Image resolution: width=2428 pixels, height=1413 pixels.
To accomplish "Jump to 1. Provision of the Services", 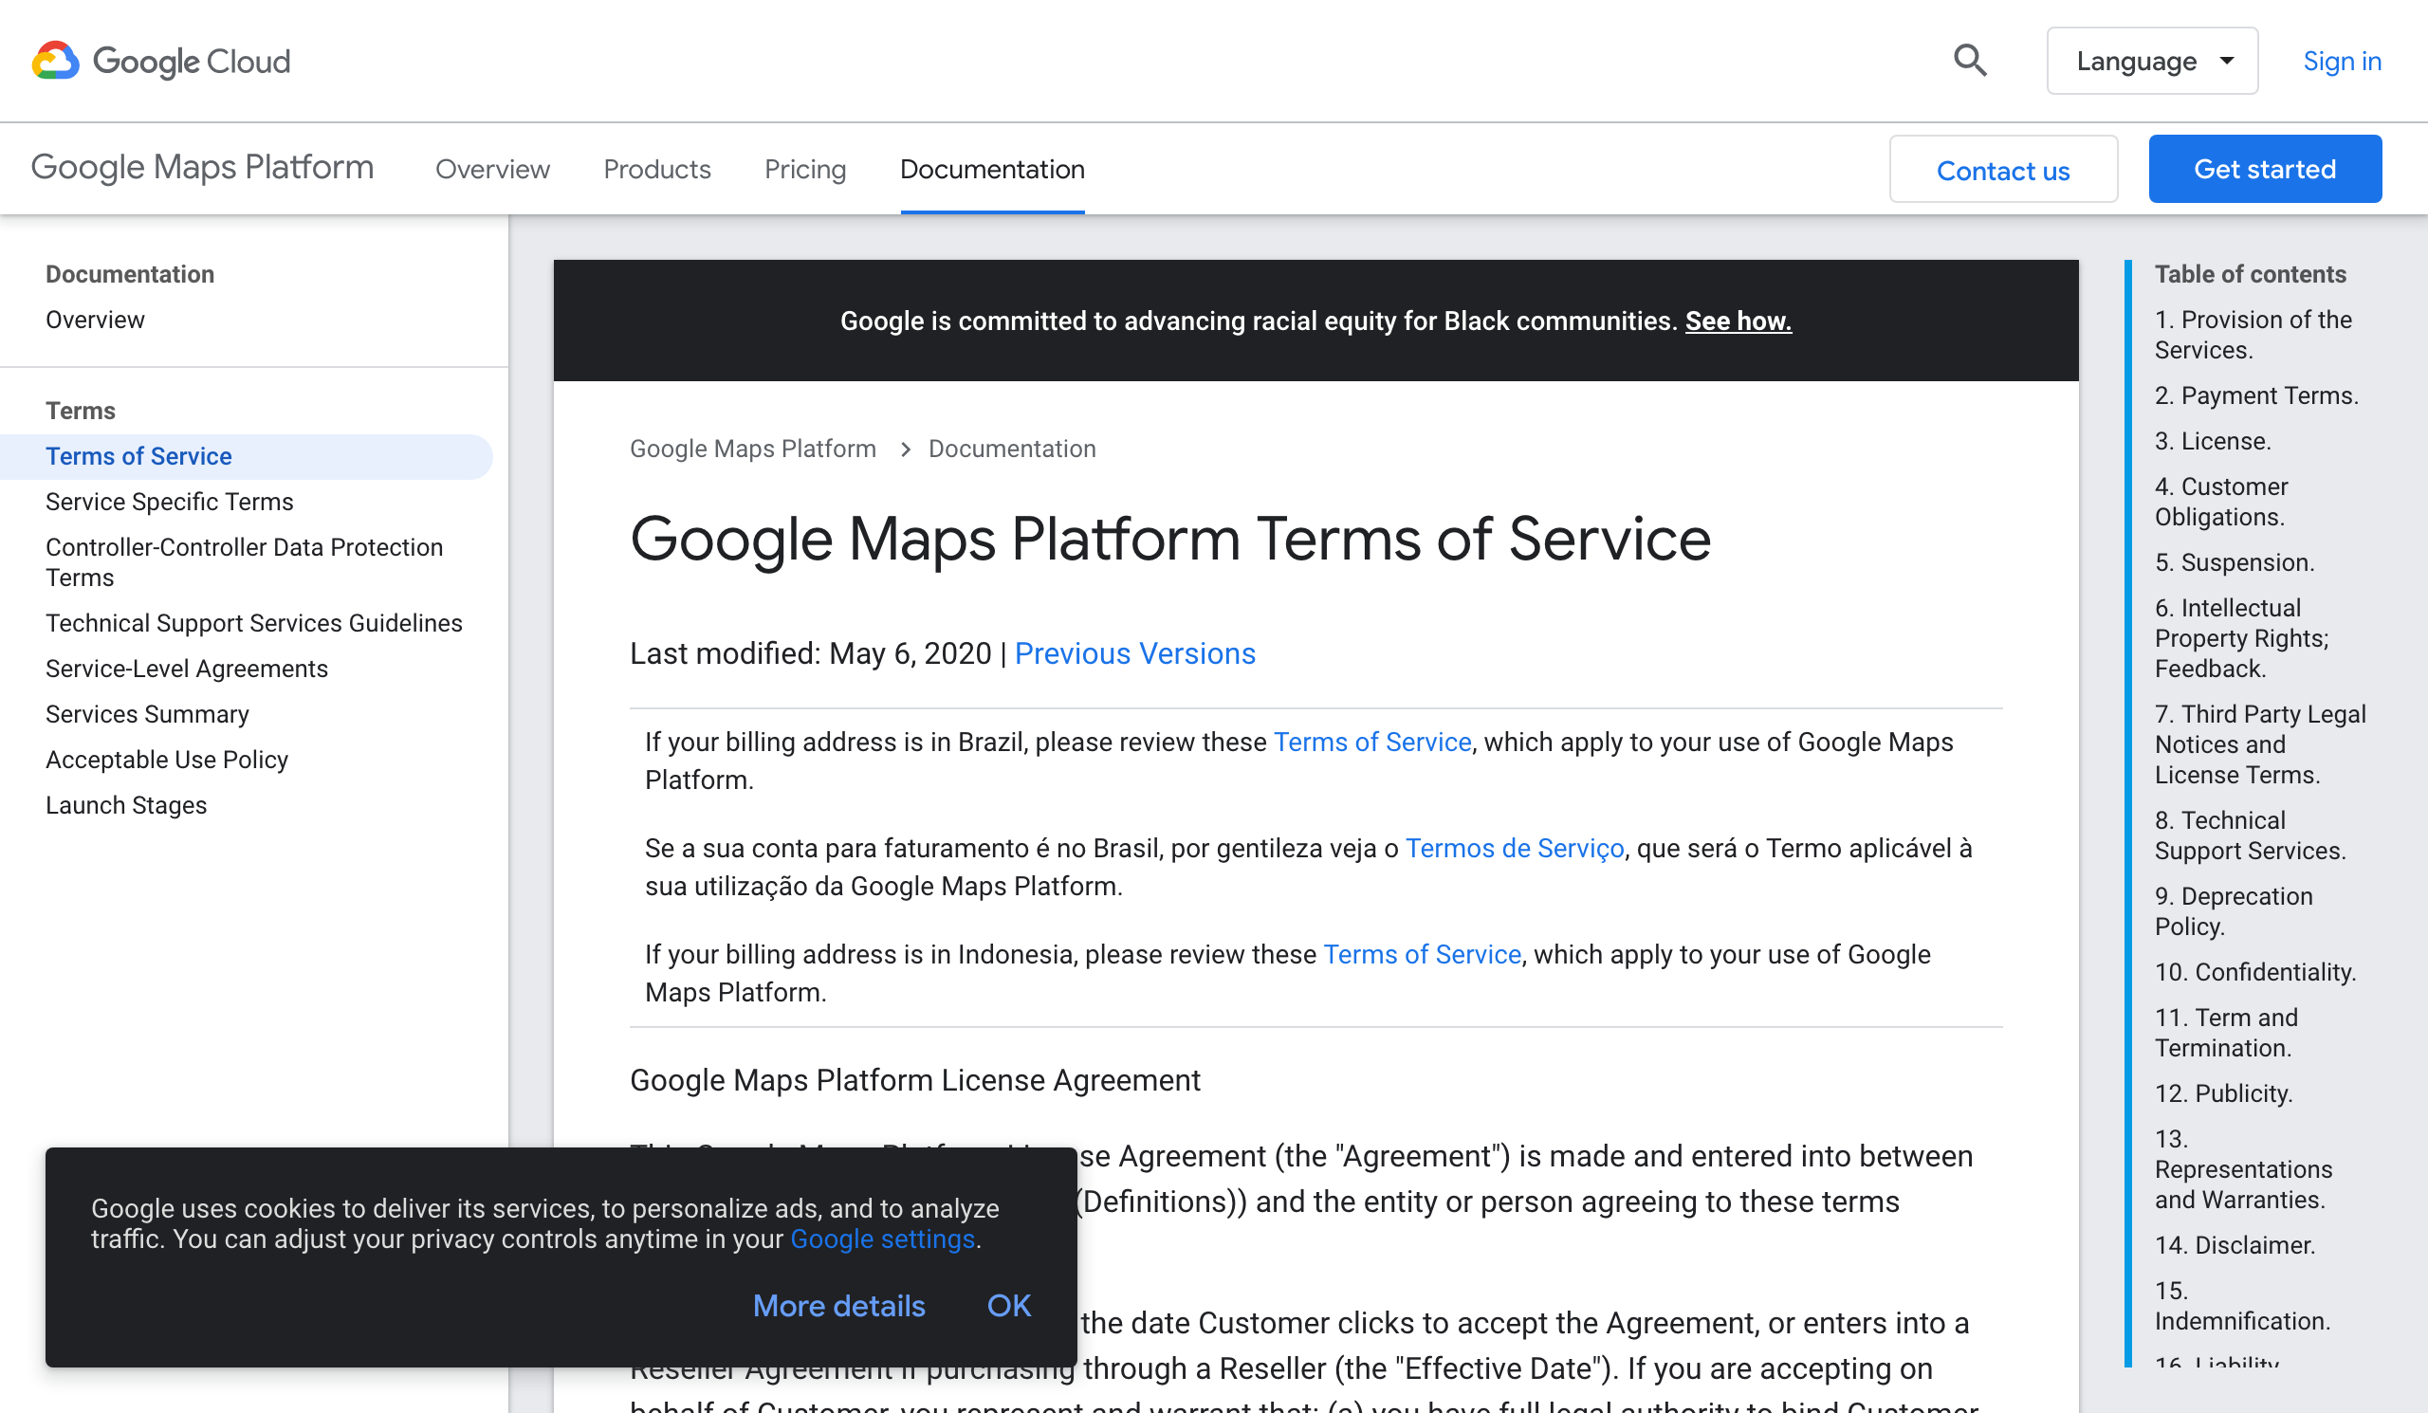I will 2253,335.
